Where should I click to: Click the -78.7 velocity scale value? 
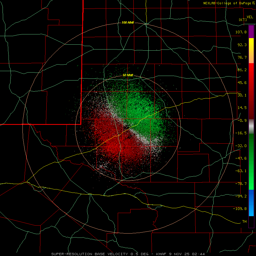(241, 184)
